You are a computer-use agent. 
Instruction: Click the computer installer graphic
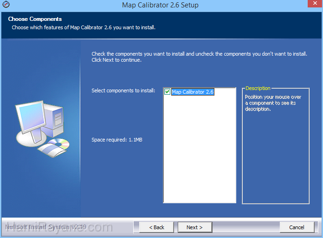click(43, 129)
